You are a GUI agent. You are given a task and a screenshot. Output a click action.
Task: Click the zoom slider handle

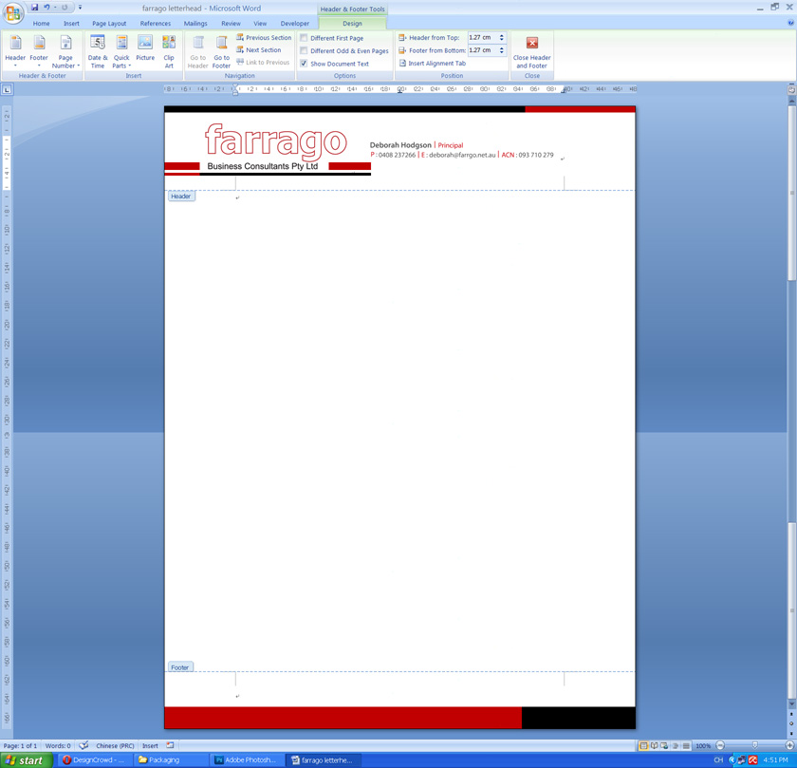tap(755, 745)
